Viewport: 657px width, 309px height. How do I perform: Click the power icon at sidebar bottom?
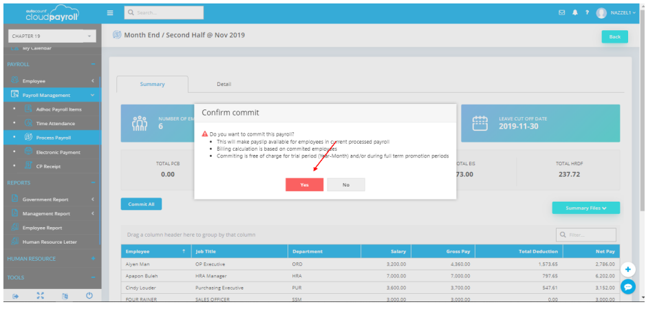[x=89, y=296]
